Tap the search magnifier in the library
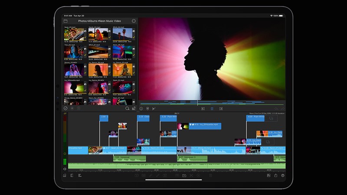Image resolution: width=347 pixels, height=195 pixels. [x=127, y=108]
